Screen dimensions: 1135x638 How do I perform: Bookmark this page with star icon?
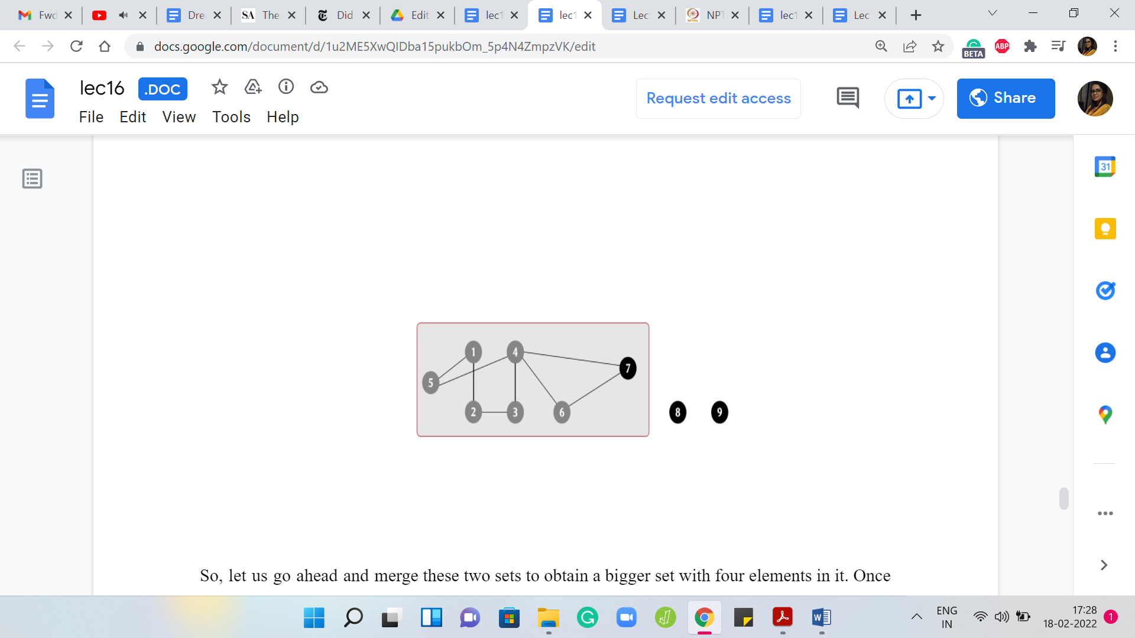pyautogui.click(x=938, y=47)
